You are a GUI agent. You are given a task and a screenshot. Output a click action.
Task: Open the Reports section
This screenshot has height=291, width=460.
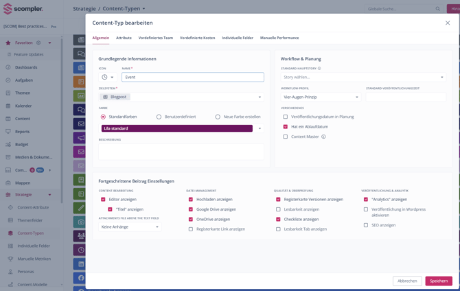(x=22, y=132)
